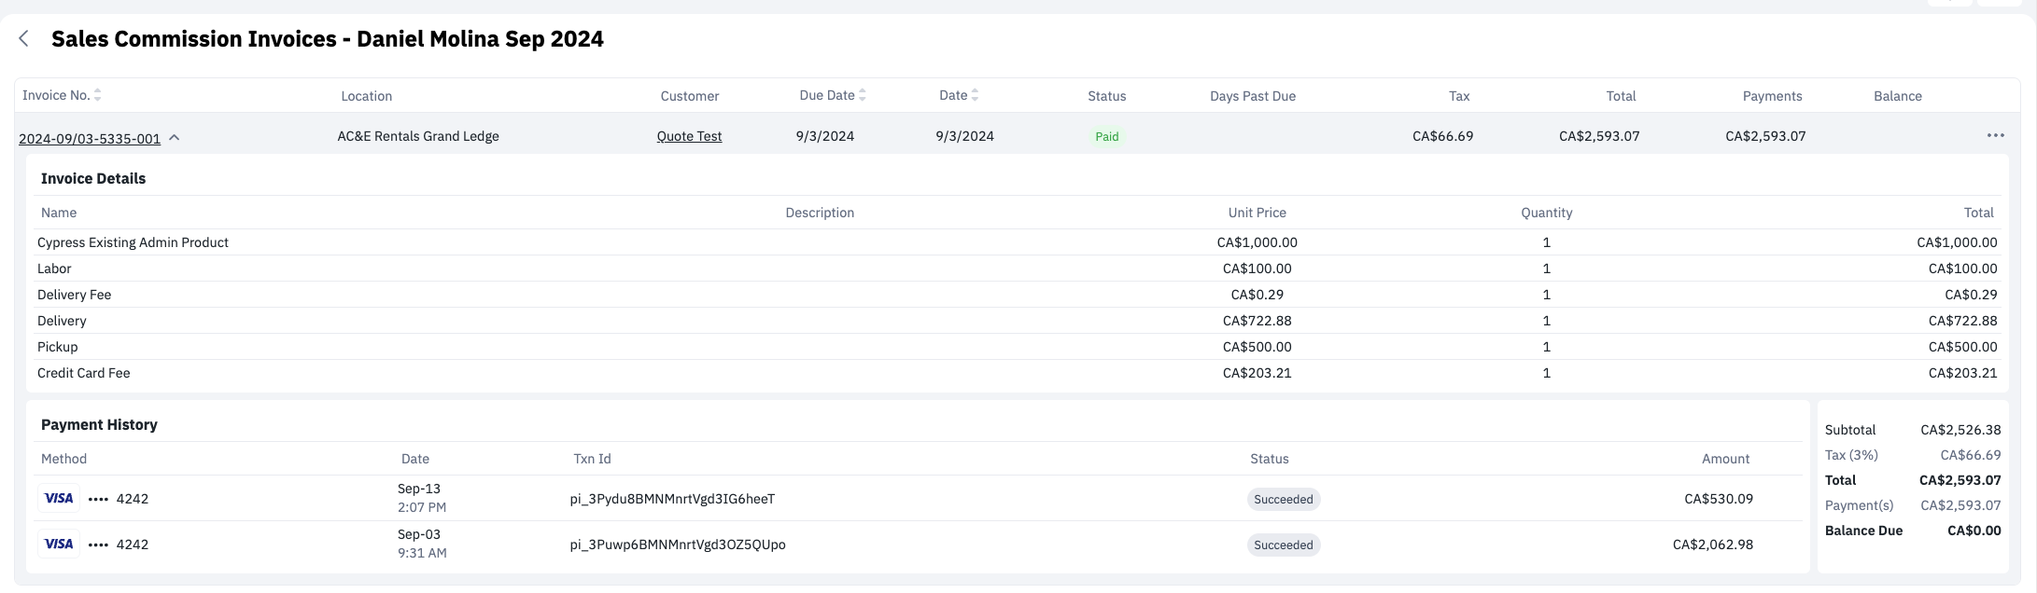The image size is (2037, 593).
Task: Click the Sep-03 9:31 AM payment date
Action: tap(422, 544)
